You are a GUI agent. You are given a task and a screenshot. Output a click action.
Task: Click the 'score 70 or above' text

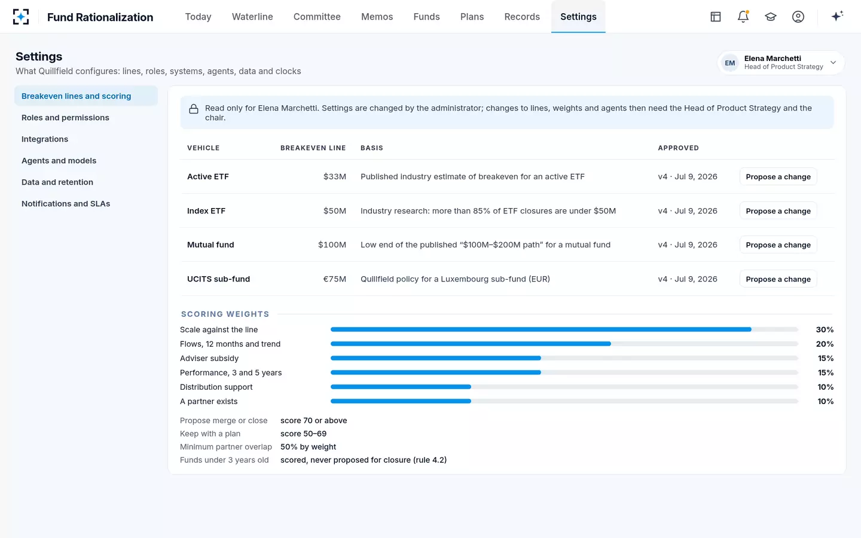coord(313,420)
